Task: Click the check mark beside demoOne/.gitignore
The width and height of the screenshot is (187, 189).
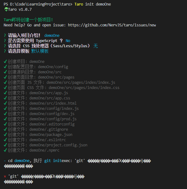Action: (5, 129)
